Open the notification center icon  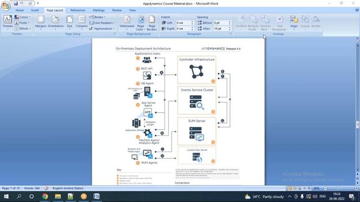(x=352, y=196)
